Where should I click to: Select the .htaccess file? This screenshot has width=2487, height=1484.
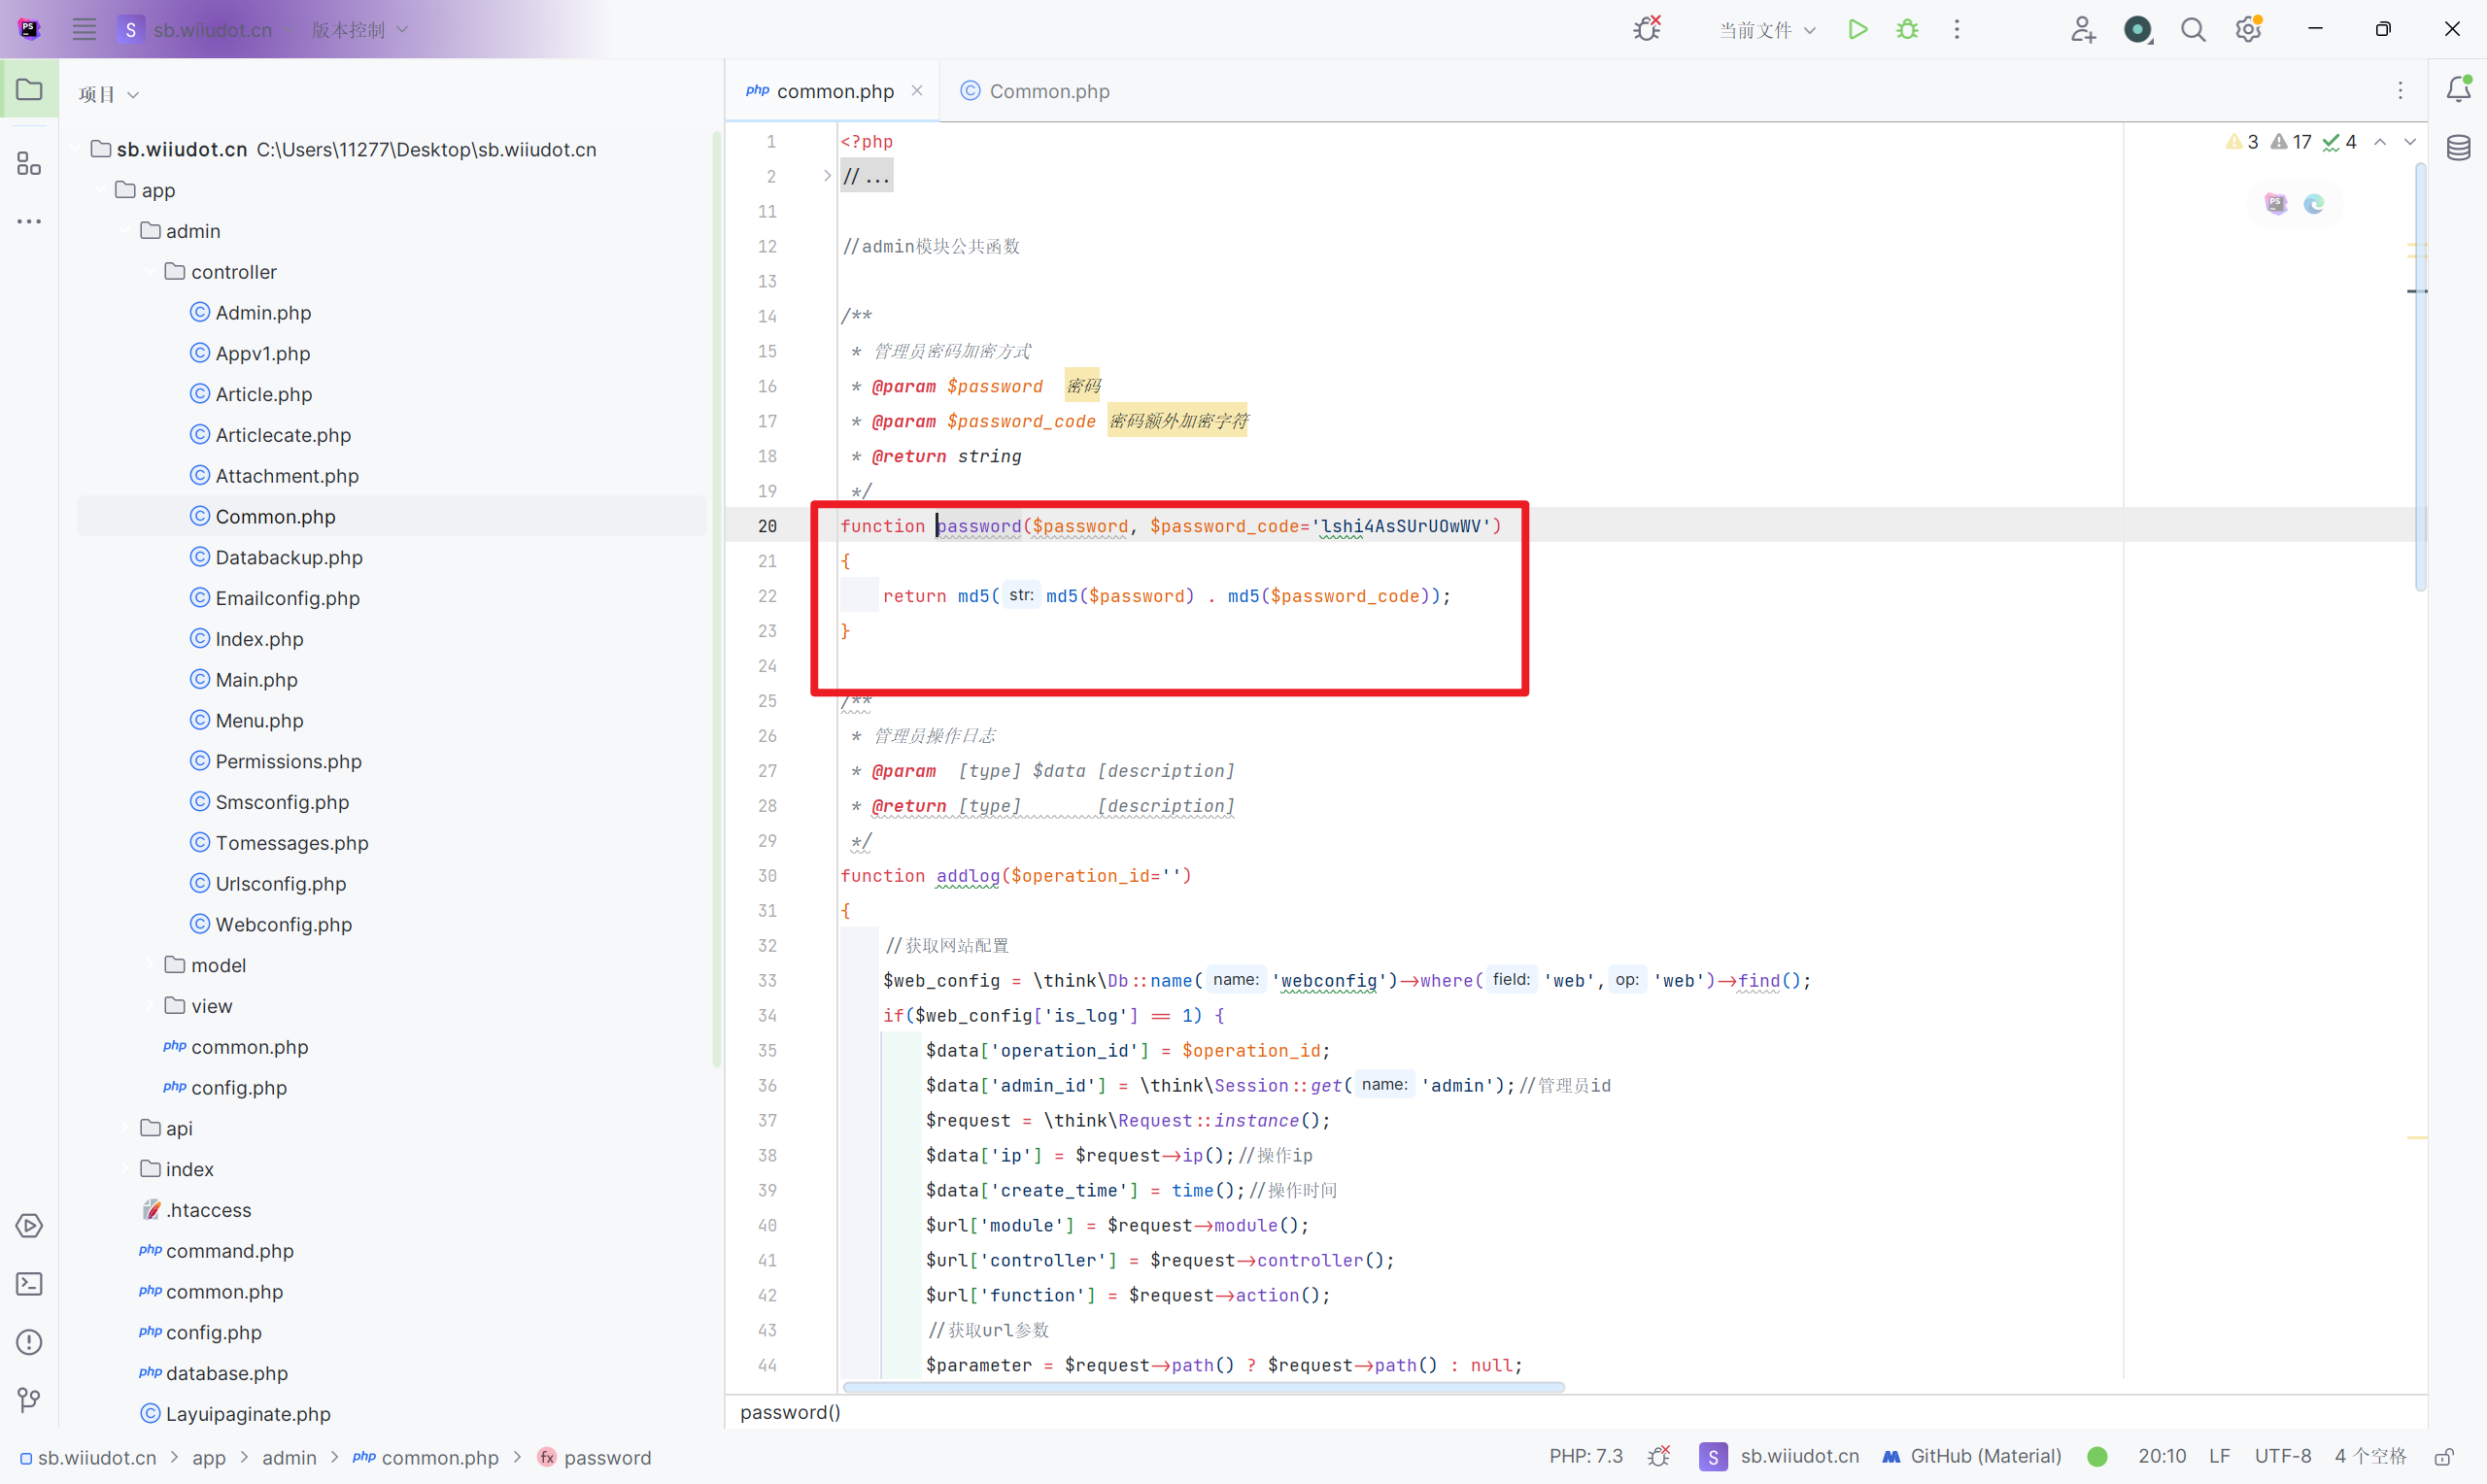pos(196,1210)
